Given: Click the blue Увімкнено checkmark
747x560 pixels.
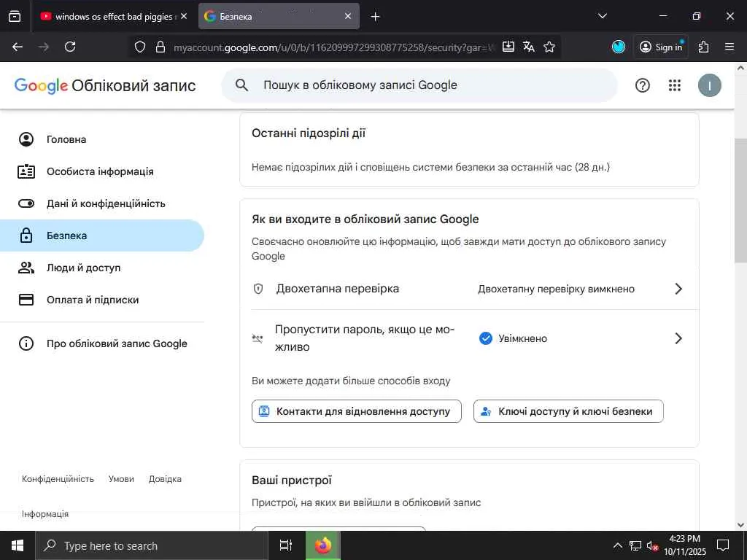Looking at the screenshot, I should coord(485,338).
